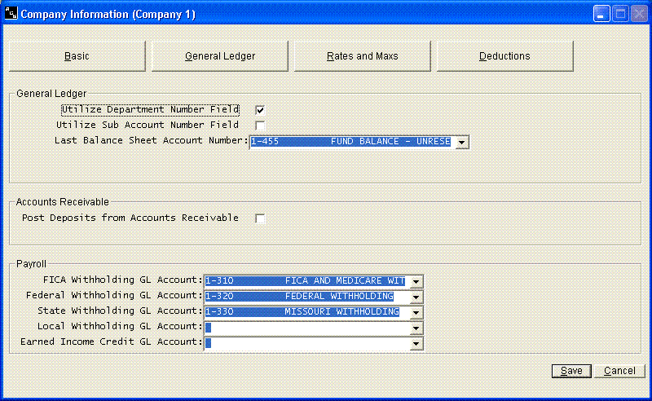The width and height of the screenshot is (652, 401).
Task: Open Earned Income Credit GL Account dropdown
Action: pos(416,343)
